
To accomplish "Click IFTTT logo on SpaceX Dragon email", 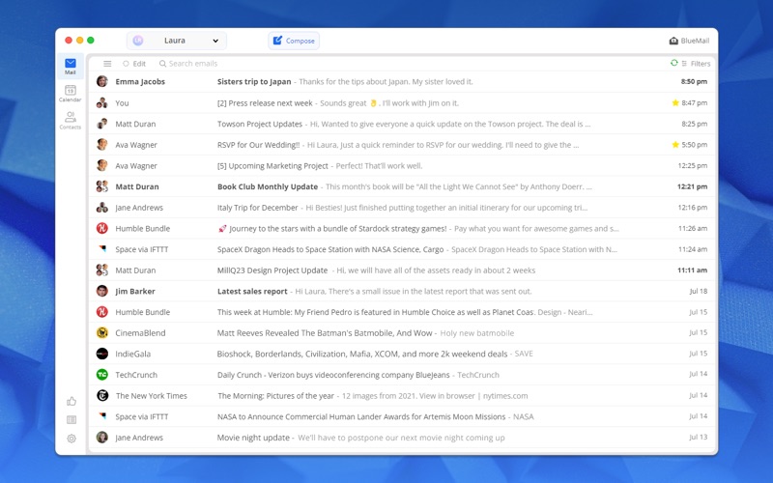I will tap(102, 249).
